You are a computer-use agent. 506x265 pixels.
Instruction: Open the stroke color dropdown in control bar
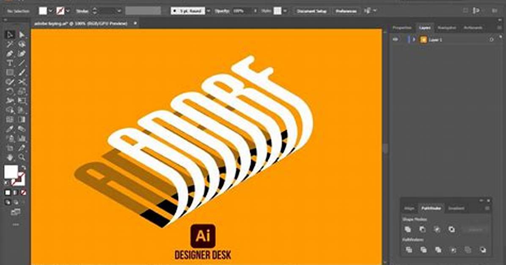[68, 11]
